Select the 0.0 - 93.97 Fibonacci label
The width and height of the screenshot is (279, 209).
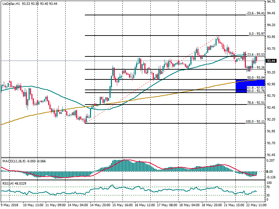[x=257, y=34]
